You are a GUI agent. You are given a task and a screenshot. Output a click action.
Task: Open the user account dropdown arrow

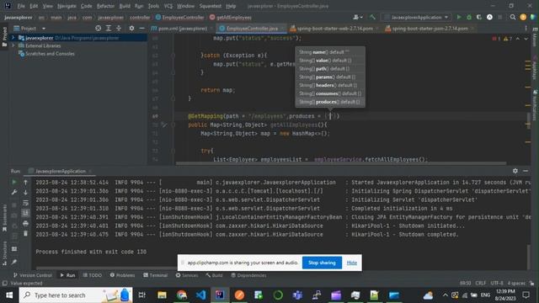click(x=361, y=17)
